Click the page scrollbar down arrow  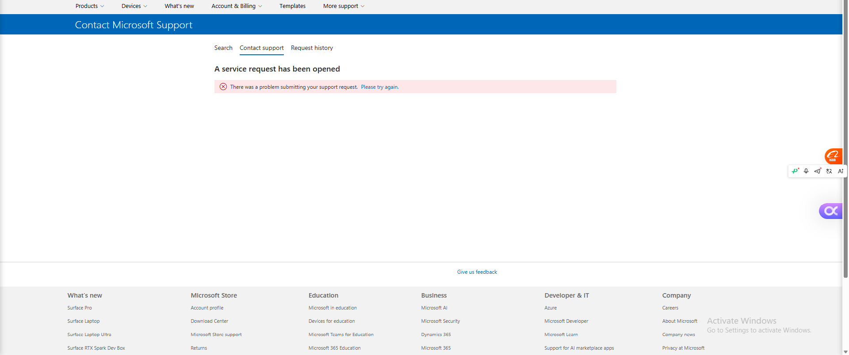click(845, 351)
